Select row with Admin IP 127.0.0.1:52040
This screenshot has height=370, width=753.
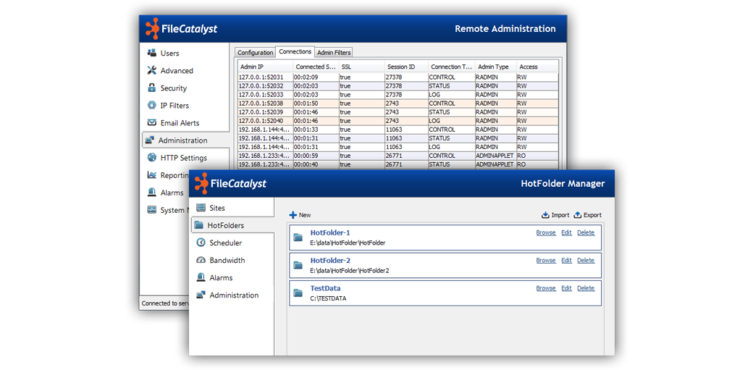(398, 121)
